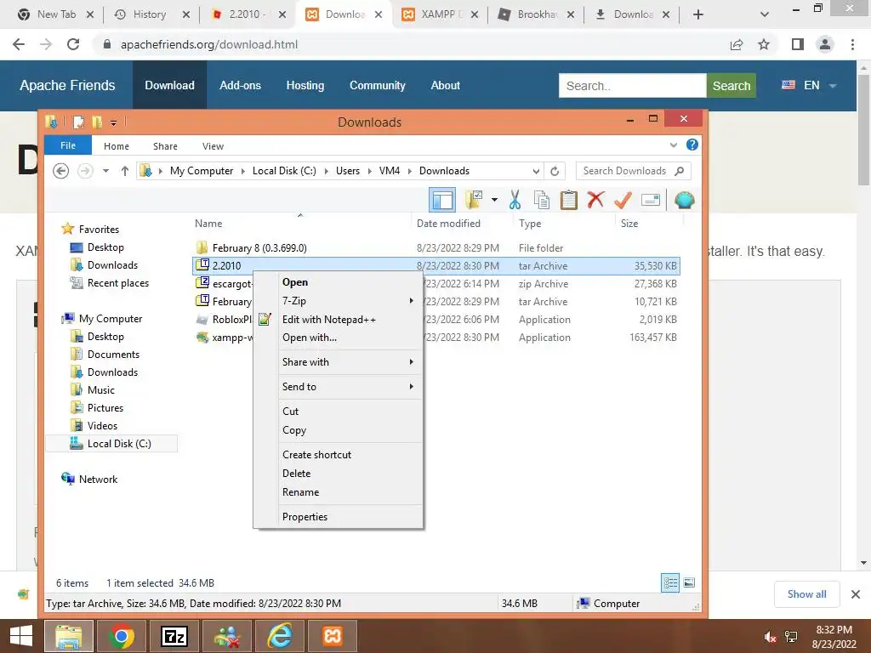Choose Open with... in context menu
Image resolution: width=871 pixels, height=653 pixels.
338,337
